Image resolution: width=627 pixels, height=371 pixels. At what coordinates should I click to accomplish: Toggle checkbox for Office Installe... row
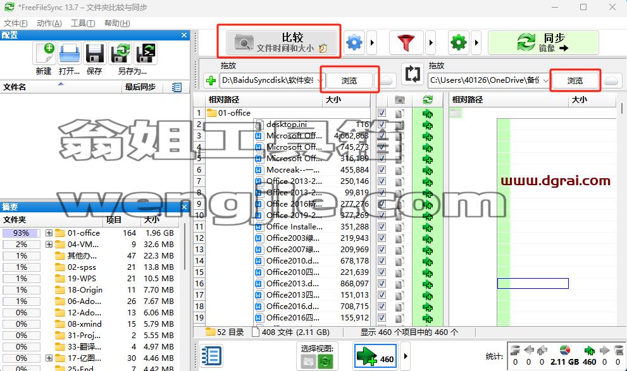[382, 226]
